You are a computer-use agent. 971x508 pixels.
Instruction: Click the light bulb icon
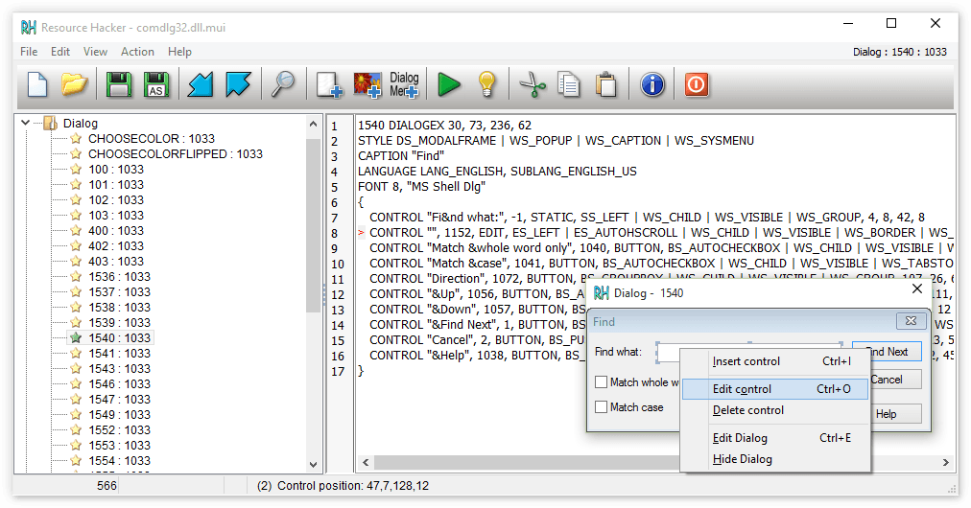[486, 84]
